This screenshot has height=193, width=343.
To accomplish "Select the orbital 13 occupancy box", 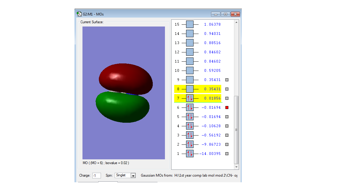I will [x=190, y=43].
